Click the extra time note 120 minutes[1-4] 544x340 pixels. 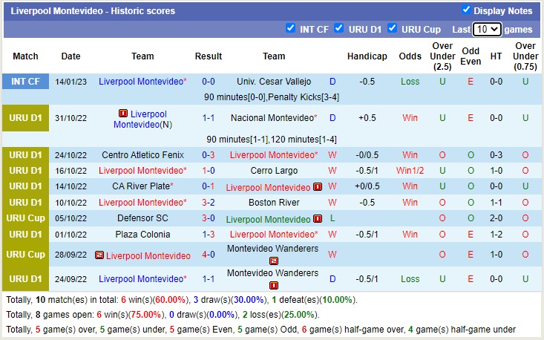(x=304, y=140)
